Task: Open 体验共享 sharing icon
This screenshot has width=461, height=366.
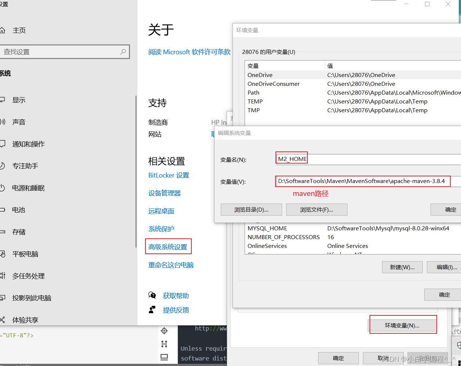Action: [x=2, y=320]
